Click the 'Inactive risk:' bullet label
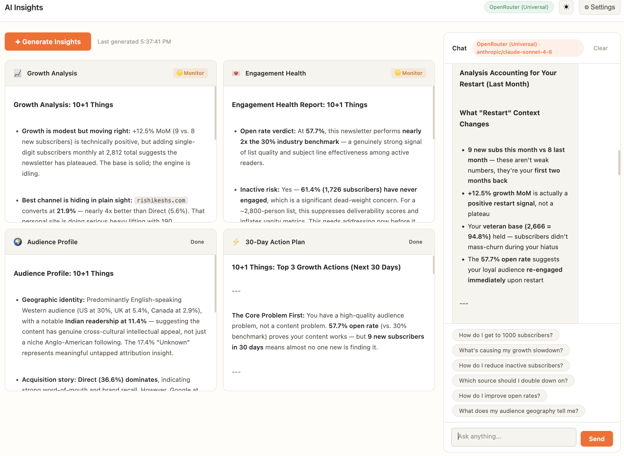The width and height of the screenshot is (624, 456). click(260, 190)
